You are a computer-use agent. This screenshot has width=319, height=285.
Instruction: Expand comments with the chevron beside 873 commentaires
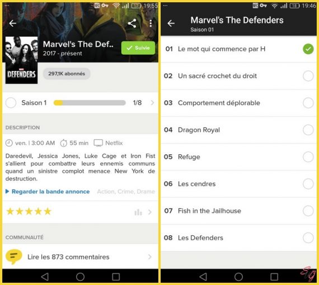click(150, 257)
